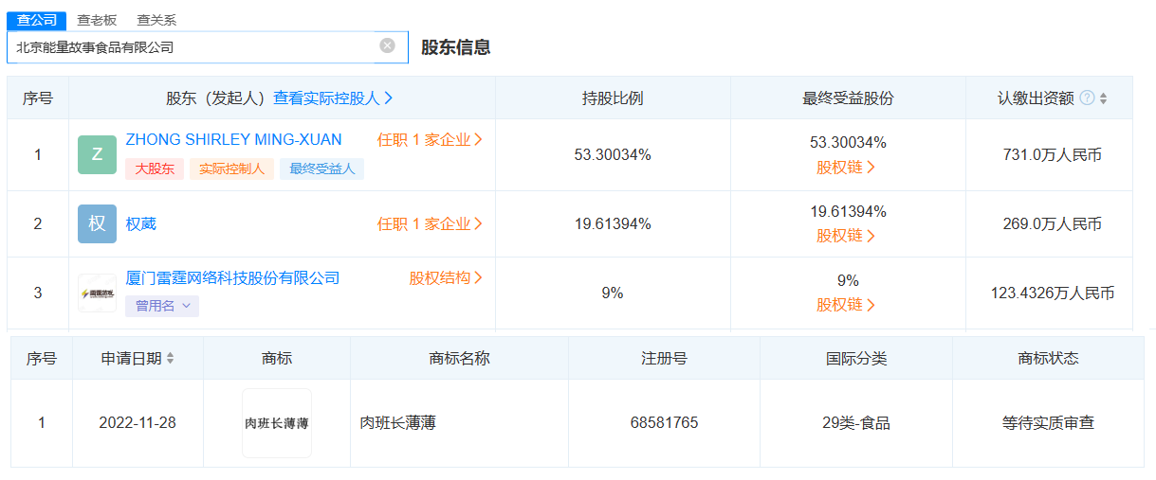Click the company name search field
The image size is (1156, 480).
point(190,46)
